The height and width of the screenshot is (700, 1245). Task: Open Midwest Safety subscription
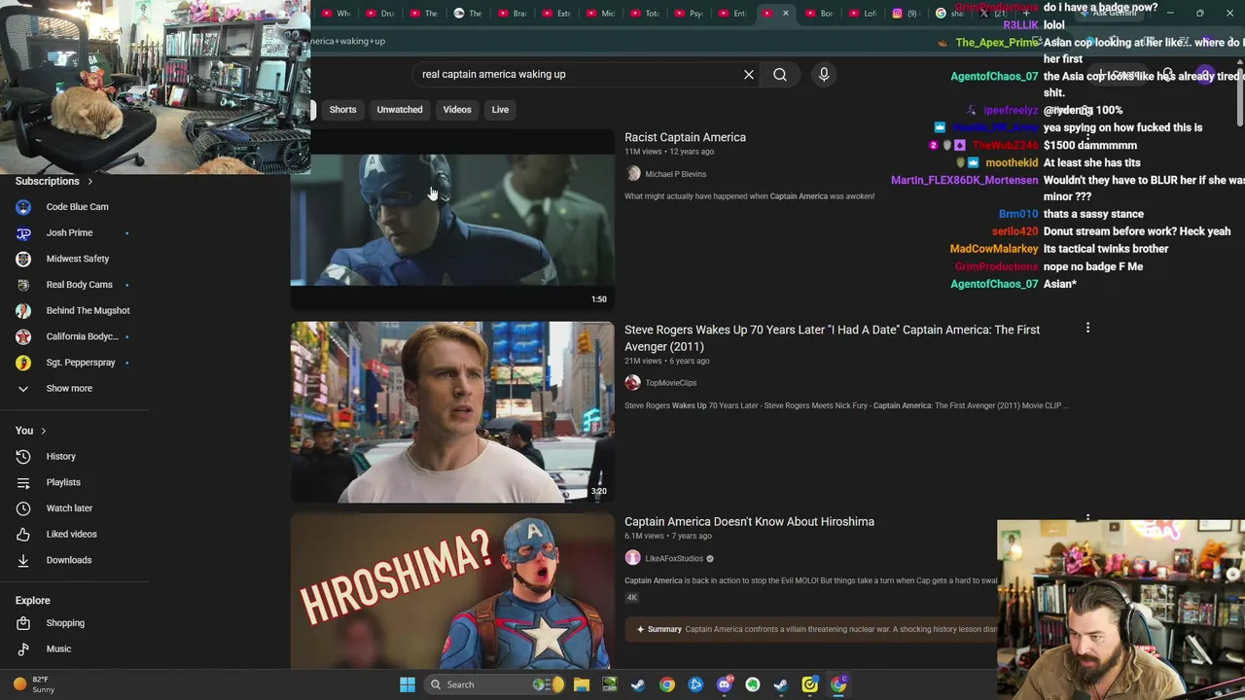74,259
